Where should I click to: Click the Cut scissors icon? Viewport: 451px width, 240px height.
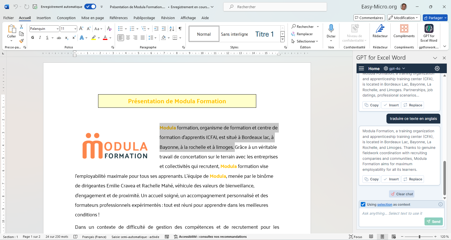21,27
